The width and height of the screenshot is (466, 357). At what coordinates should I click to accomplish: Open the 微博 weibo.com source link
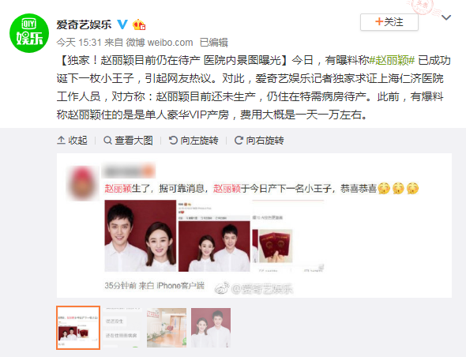tap(160, 43)
